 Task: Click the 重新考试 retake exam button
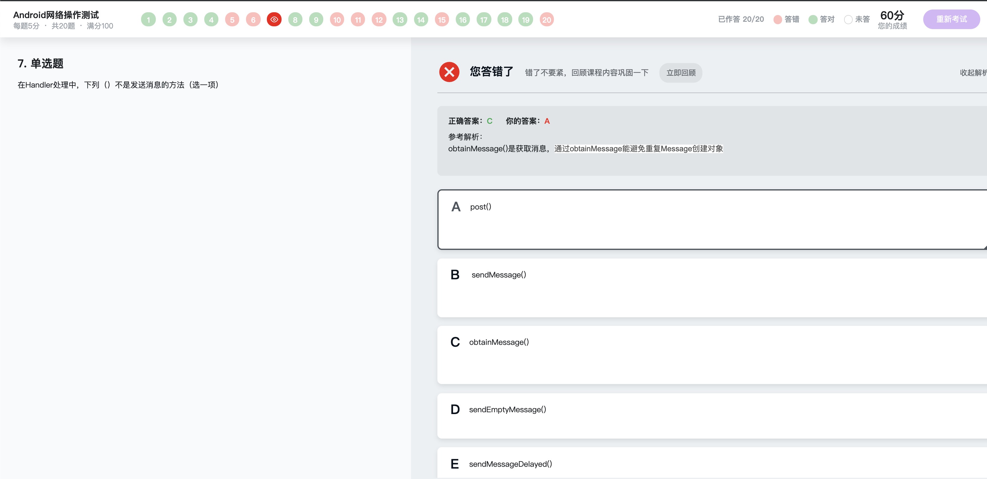951,19
